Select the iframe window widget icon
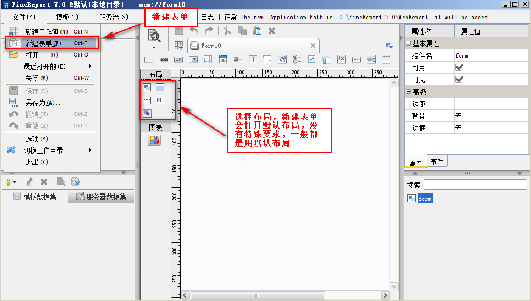 386,59
